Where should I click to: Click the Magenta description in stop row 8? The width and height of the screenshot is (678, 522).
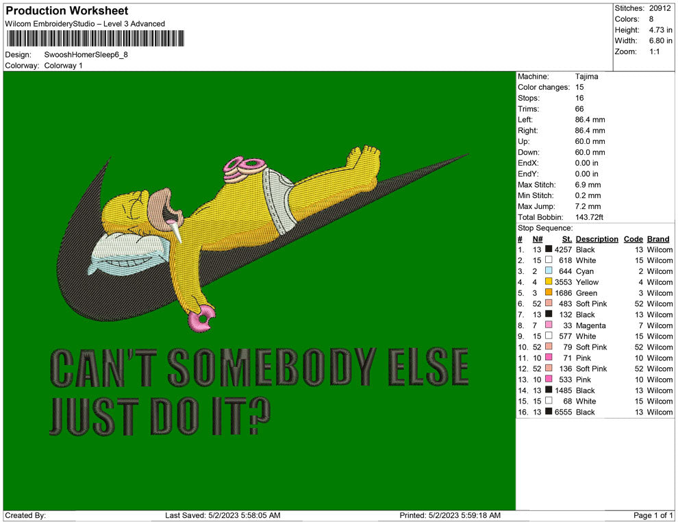click(x=590, y=325)
